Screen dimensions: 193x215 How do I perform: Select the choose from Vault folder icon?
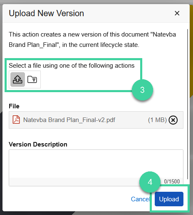coord(32,80)
